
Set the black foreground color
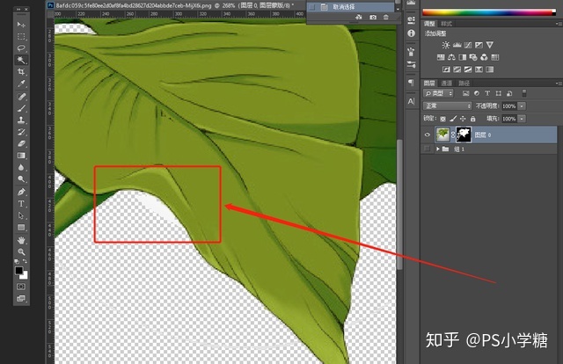point(18,270)
